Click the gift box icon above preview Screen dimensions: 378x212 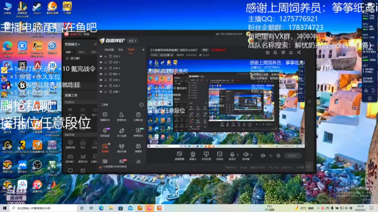tap(267, 52)
